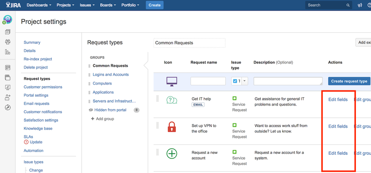Viewport: 371px width, 173px height.
Task: Click the blue Create button
Action: pyautogui.click(x=155, y=5)
